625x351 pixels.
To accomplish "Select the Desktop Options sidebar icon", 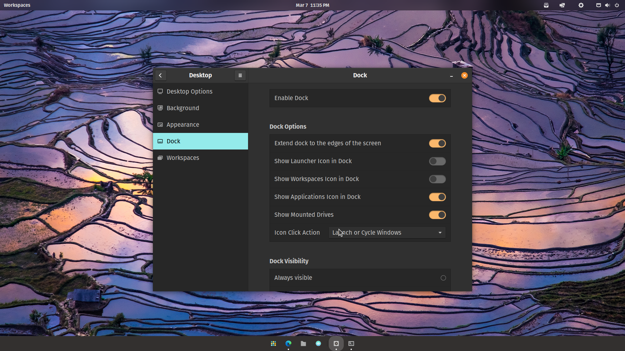I will click(160, 91).
